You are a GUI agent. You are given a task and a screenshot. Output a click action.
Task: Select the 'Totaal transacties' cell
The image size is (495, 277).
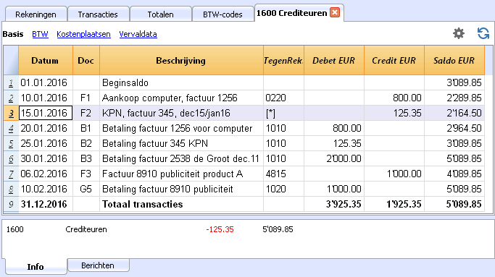[x=181, y=204]
